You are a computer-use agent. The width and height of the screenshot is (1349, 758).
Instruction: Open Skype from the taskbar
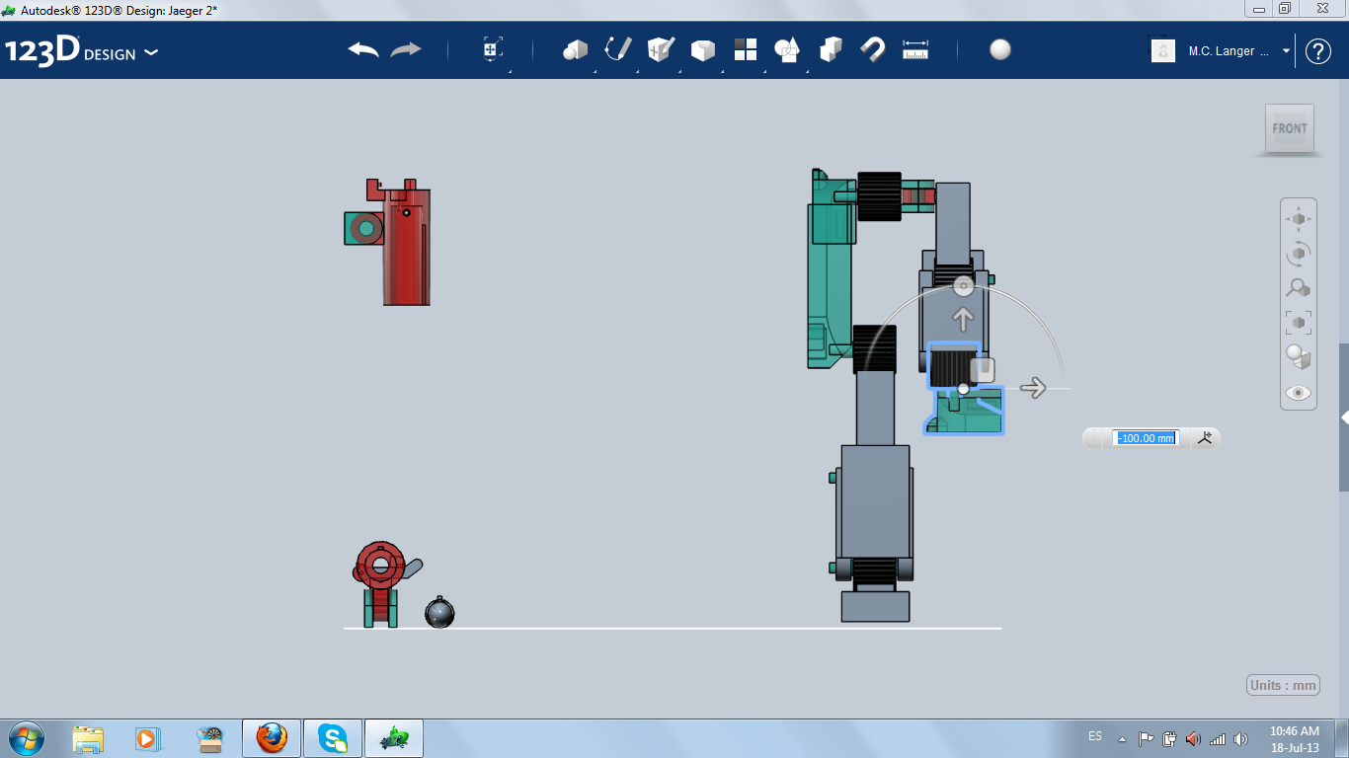(x=333, y=738)
